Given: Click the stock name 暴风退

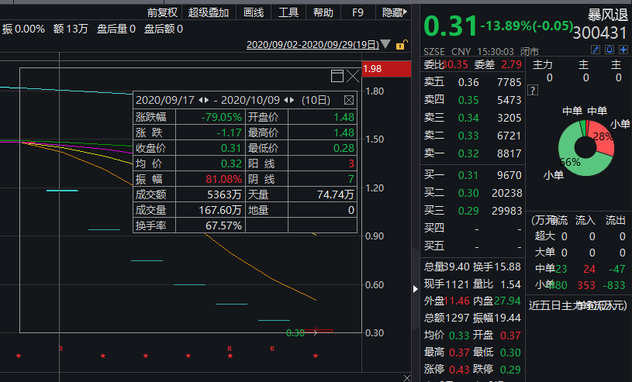Looking at the screenshot, I should click(607, 15).
